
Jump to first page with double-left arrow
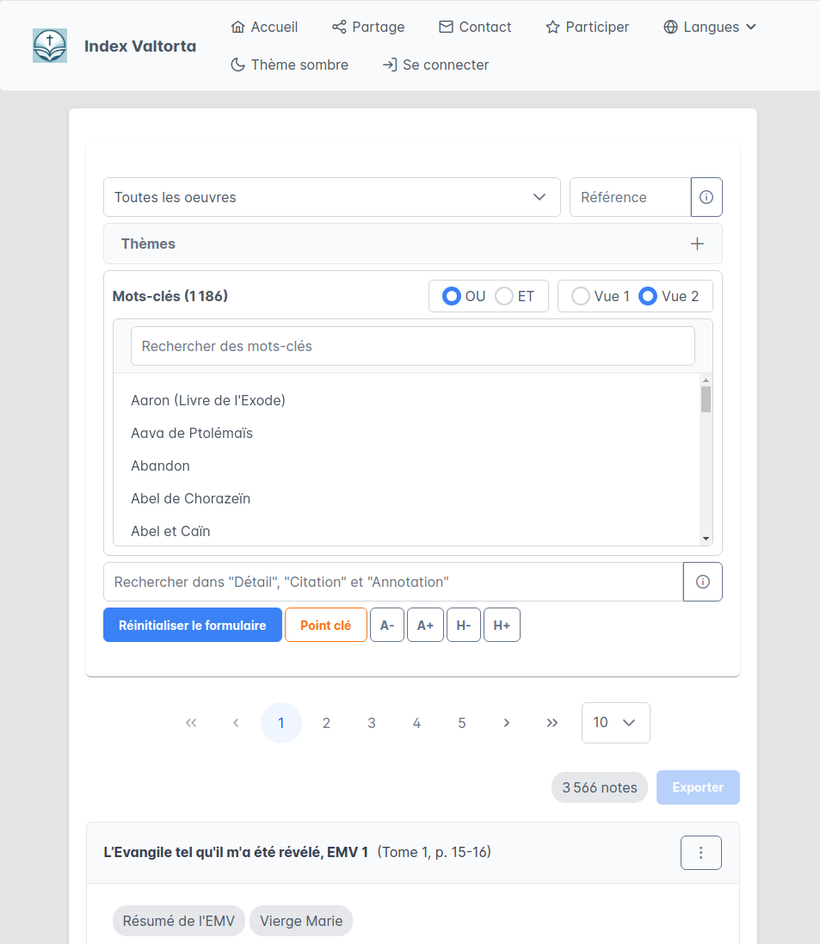coord(191,723)
